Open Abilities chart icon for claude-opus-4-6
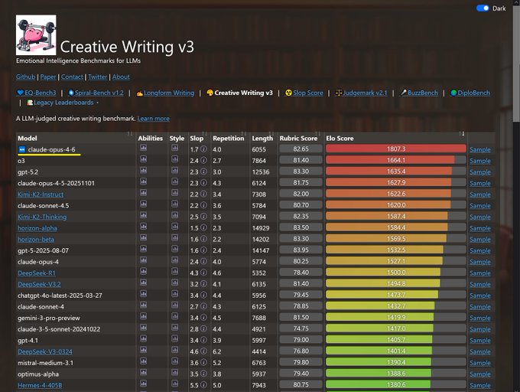 coord(143,148)
